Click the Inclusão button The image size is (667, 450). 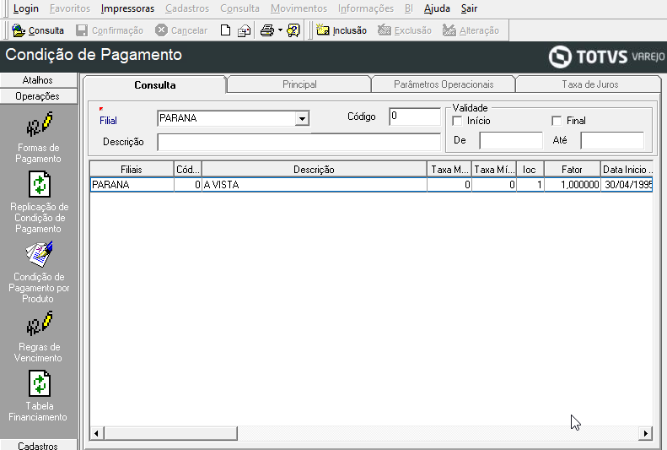point(342,30)
